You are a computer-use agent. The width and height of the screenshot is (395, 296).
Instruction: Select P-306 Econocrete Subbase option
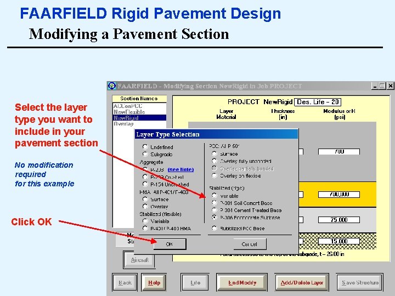point(215,218)
